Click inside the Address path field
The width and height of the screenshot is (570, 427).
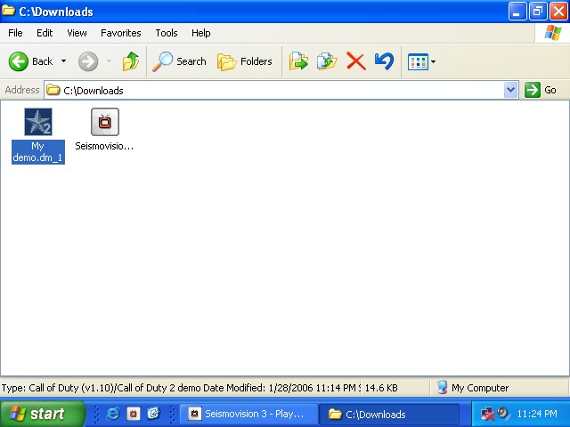coord(267,90)
